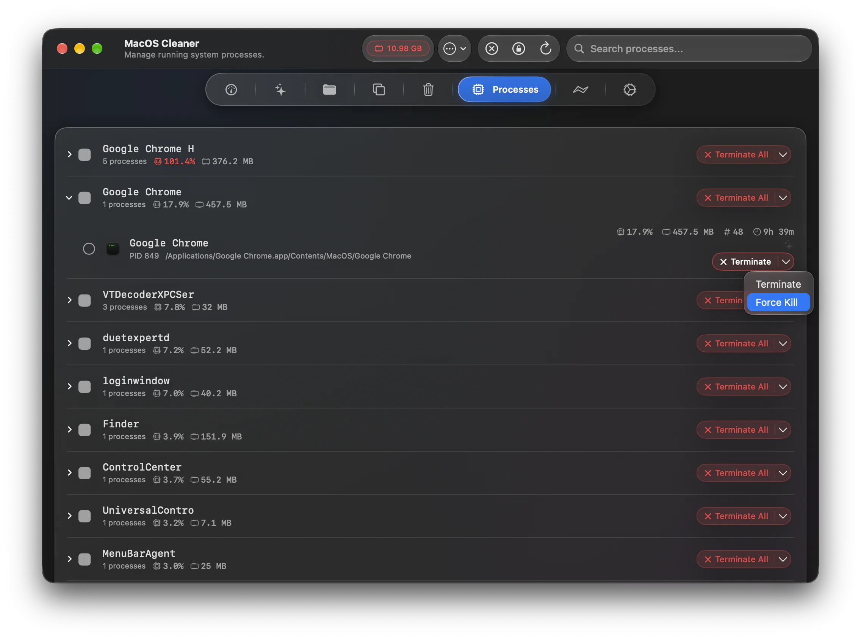Open the folder tab icon

coord(329,90)
